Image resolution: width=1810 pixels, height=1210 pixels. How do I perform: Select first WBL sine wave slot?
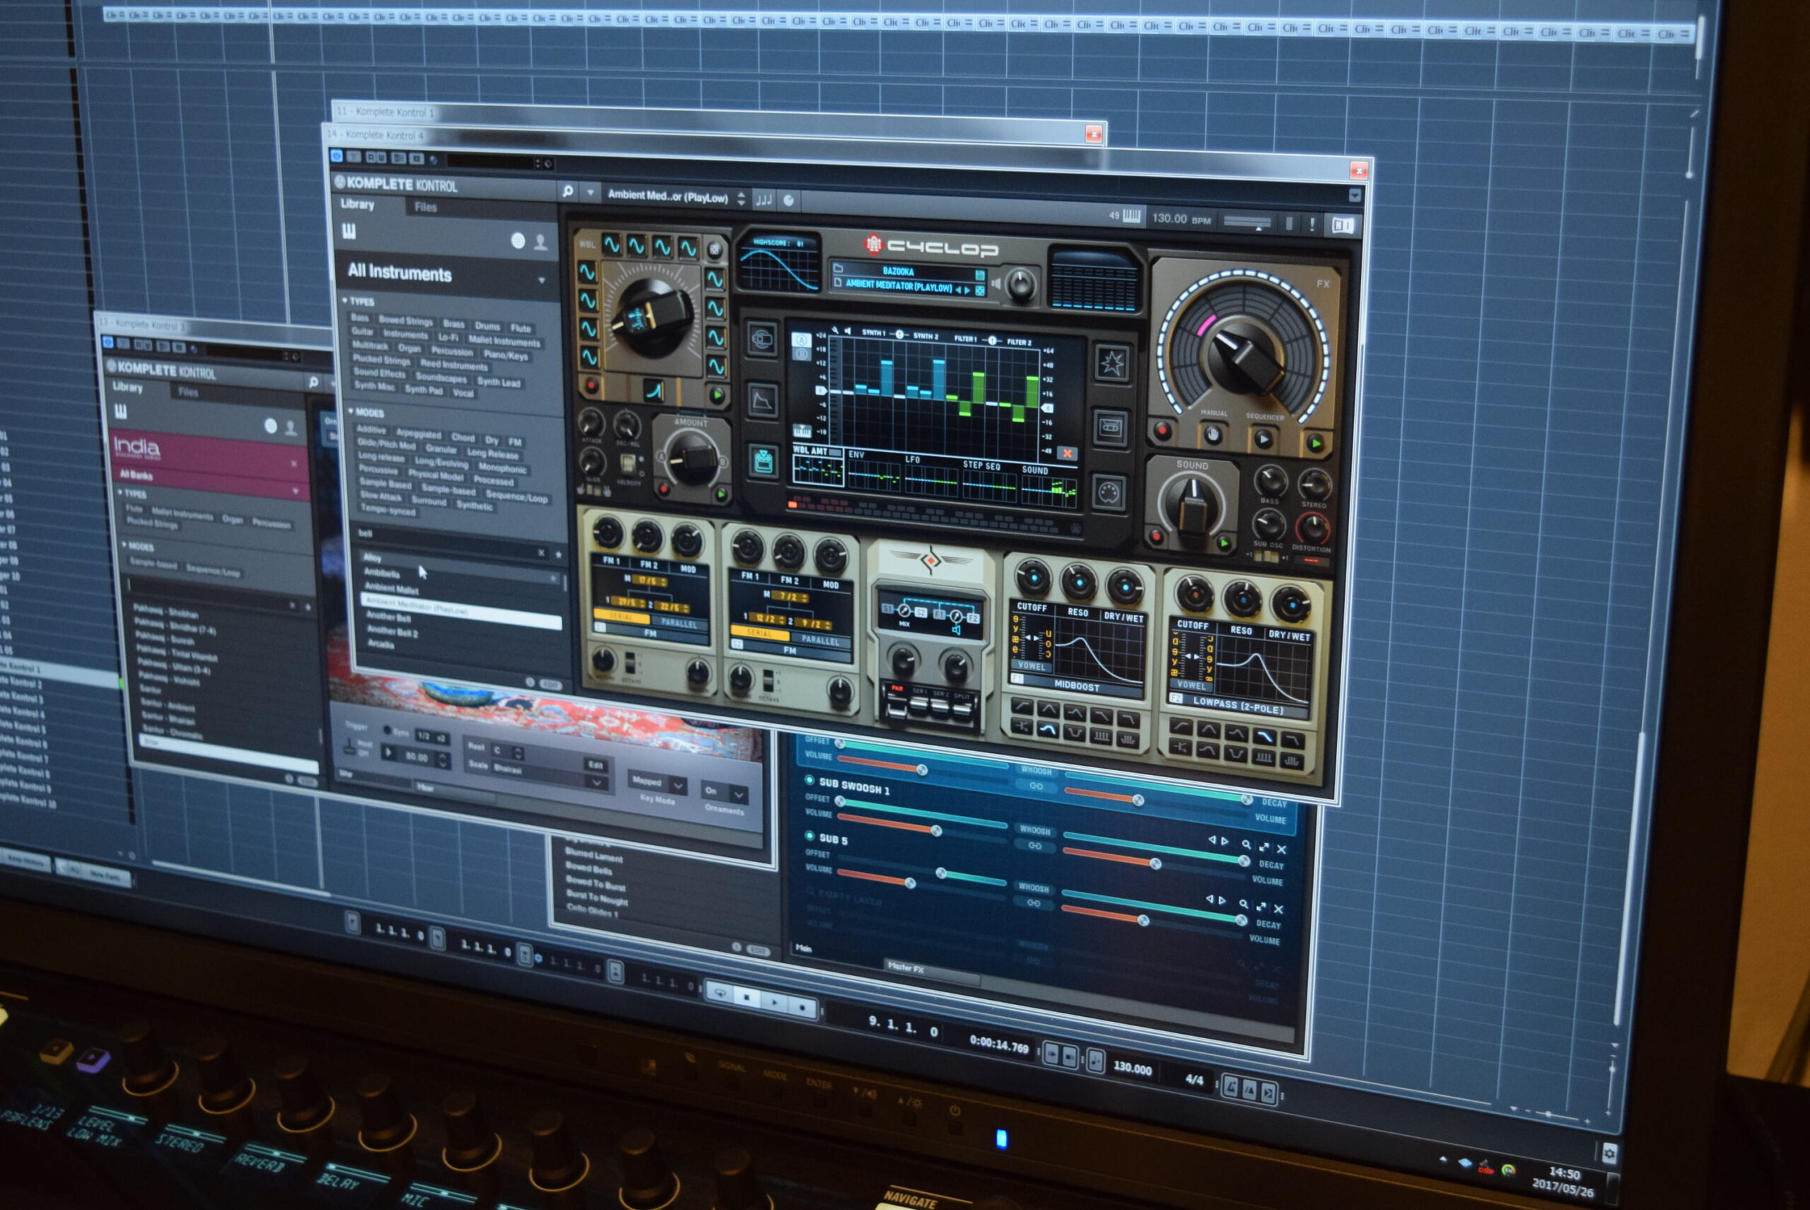[612, 245]
